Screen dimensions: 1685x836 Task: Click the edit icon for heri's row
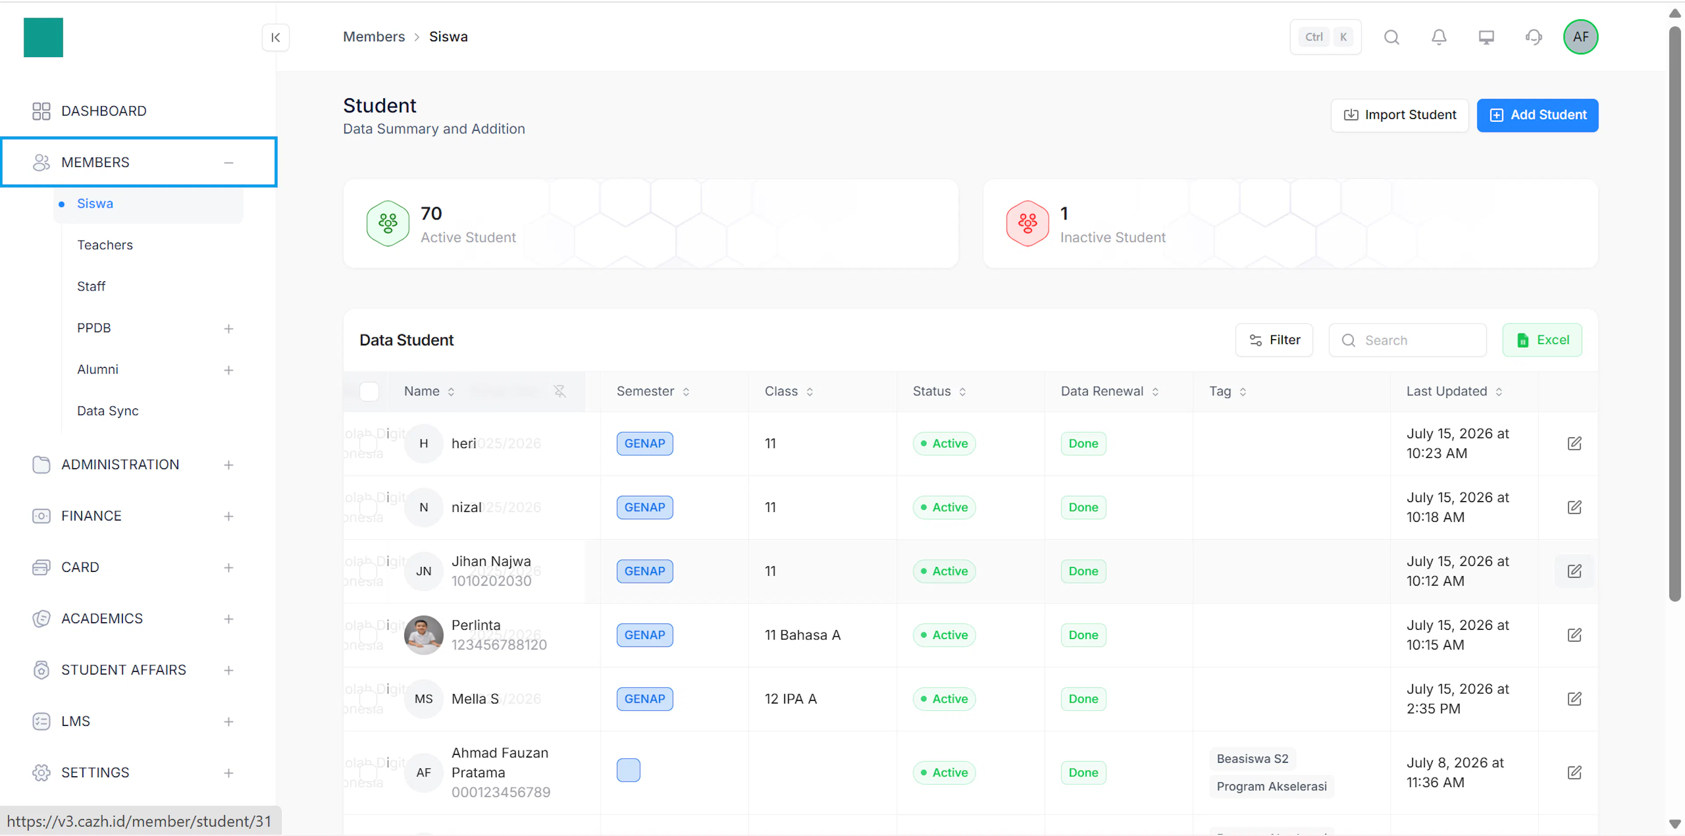[x=1574, y=444]
